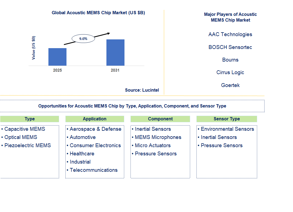Select Pressure Sensors under Sensor Type

pos(222,146)
